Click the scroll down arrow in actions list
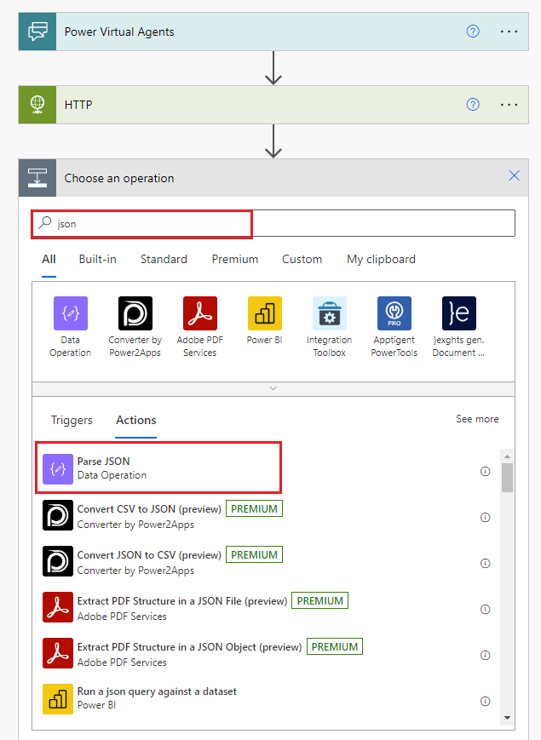The width and height of the screenshot is (541, 740). pyautogui.click(x=507, y=718)
